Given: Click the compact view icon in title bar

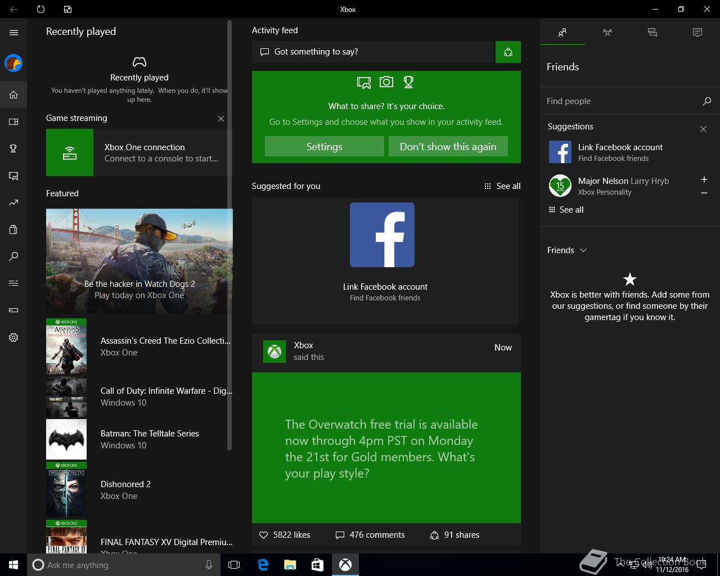Looking at the screenshot, I should [67, 9].
